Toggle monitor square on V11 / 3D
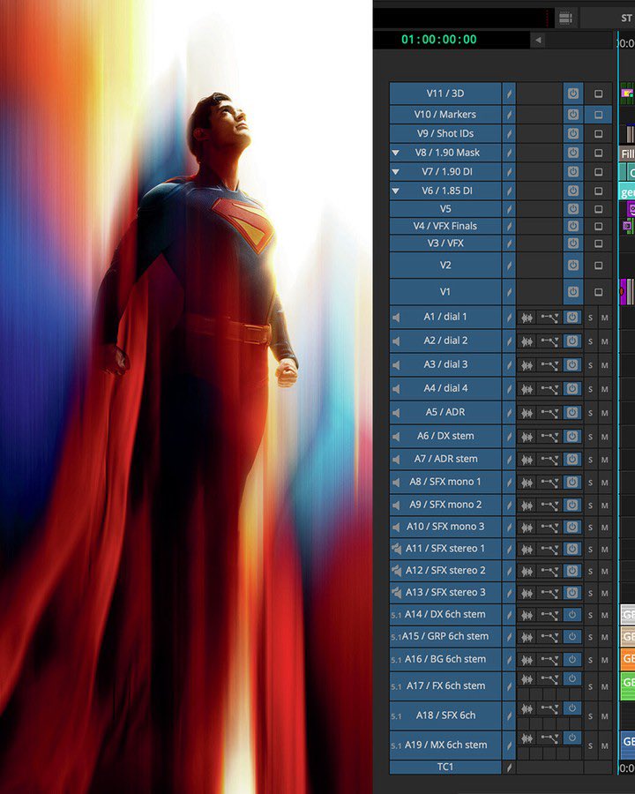 pos(599,94)
